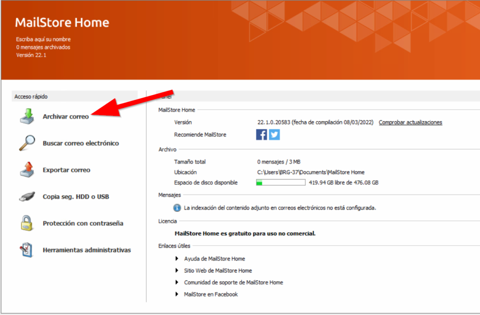Viewport: 480px width, 315px height.
Task: Click the Escriba aquí su nombre field
Action: click(x=43, y=39)
